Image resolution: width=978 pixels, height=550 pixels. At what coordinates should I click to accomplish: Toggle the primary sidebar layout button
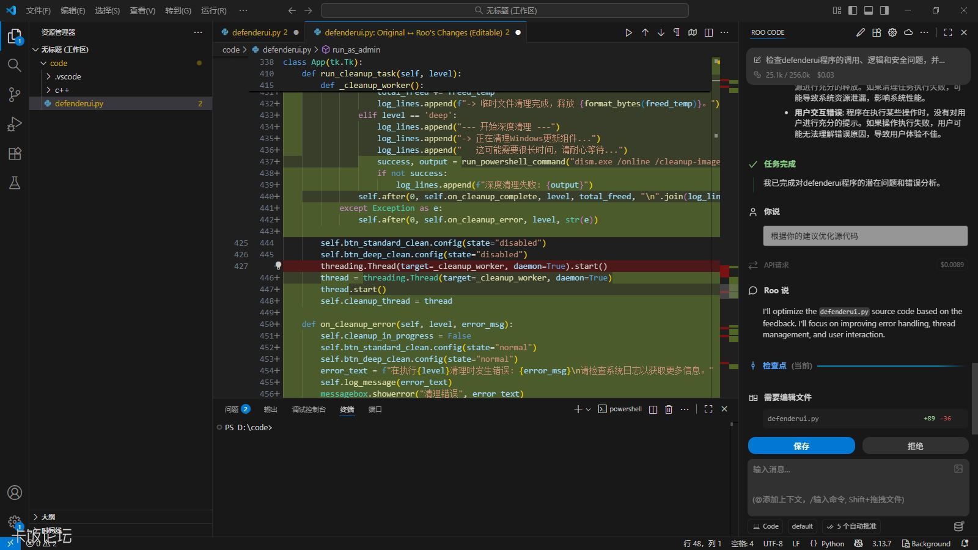point(853,10)
